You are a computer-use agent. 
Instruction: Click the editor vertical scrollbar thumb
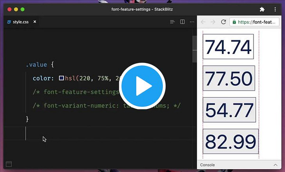coord(194,49)
